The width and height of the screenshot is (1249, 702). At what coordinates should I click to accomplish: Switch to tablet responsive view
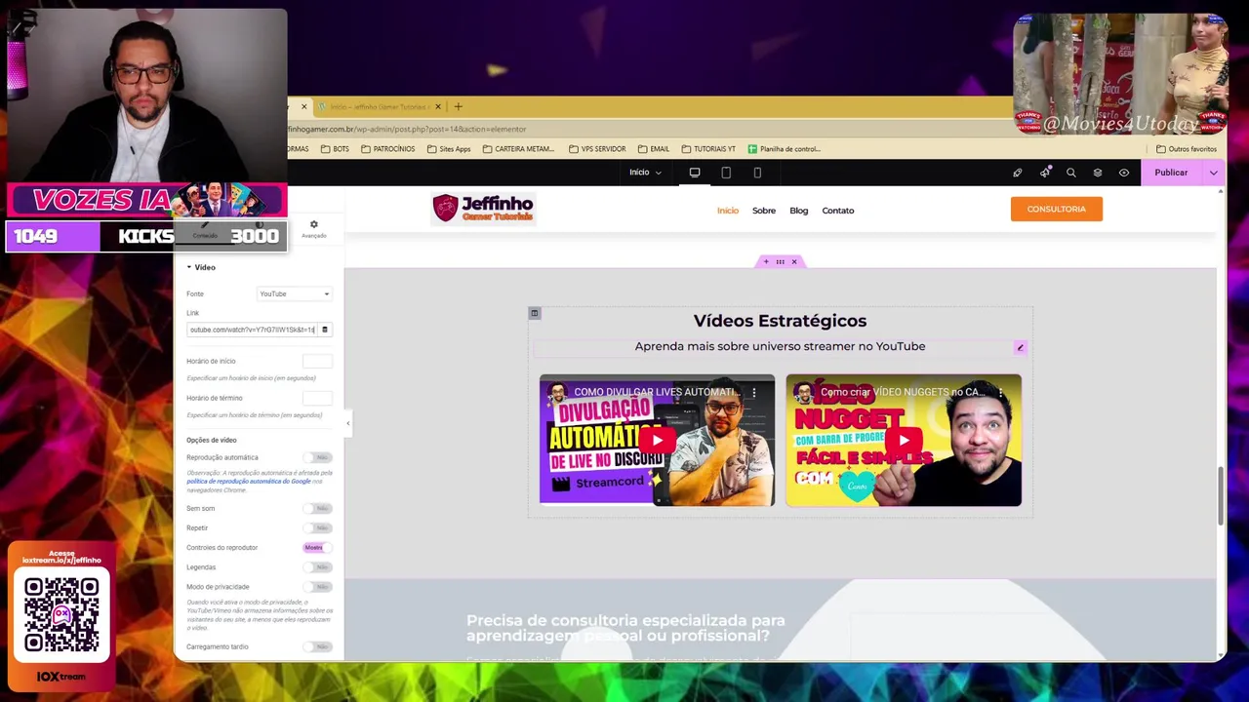tap(726, 173)
